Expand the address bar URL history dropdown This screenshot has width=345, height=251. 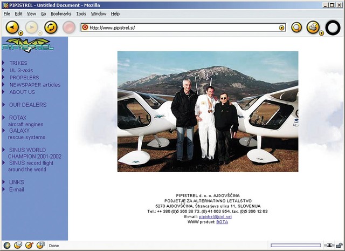[x=281, y=28]
